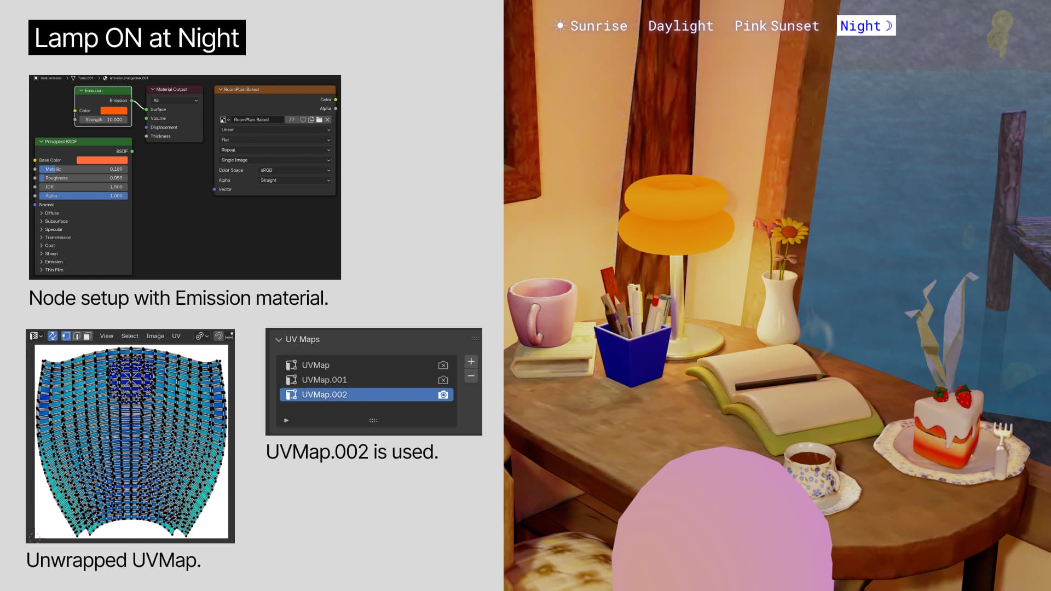The height and width of the screenshot is (591, 1051).
Task: Remove UV map with minus button
Action: point(471,376)
